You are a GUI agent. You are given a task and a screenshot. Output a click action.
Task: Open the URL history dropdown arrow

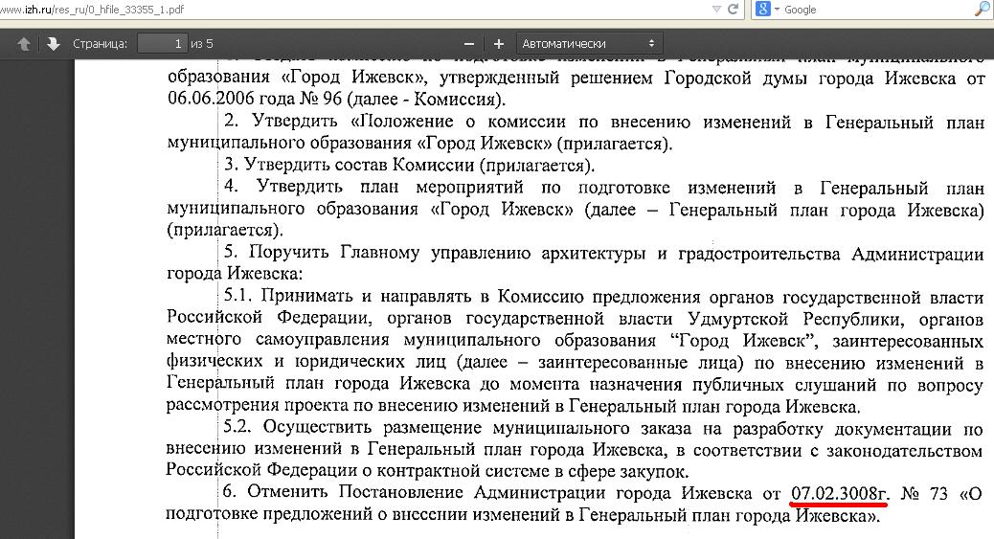[717, 9]
